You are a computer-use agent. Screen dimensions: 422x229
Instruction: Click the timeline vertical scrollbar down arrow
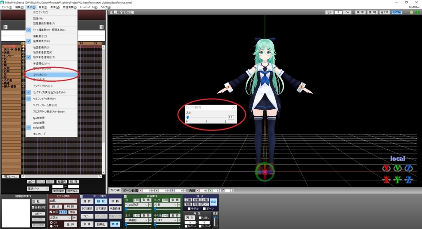(x=103, y=173)
